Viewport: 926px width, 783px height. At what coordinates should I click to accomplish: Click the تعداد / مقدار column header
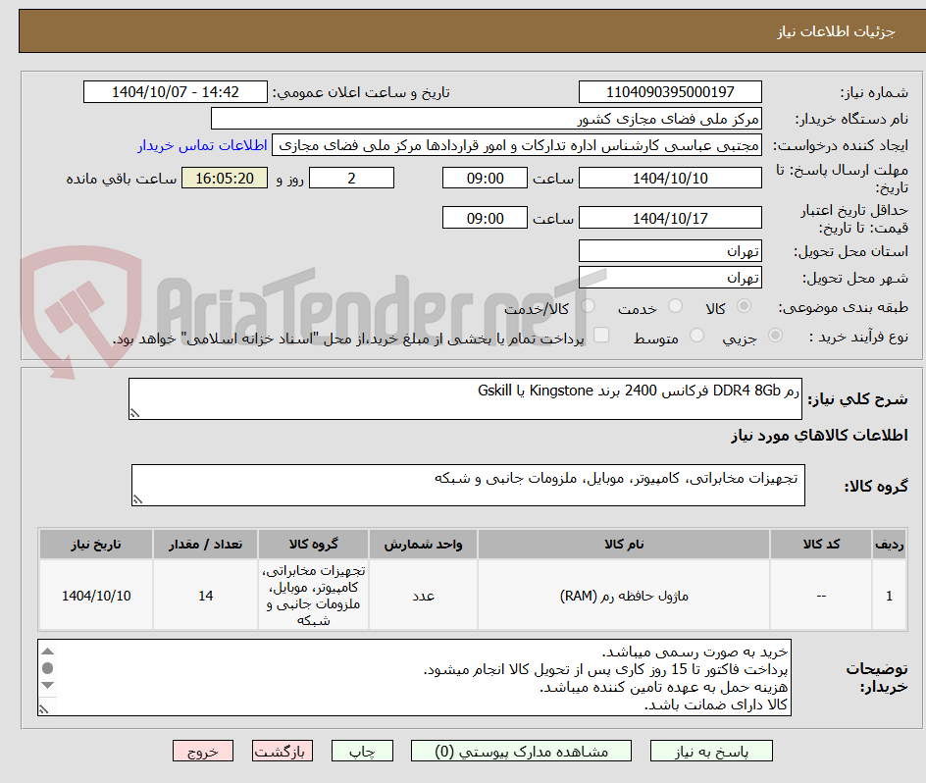[206, 545]
